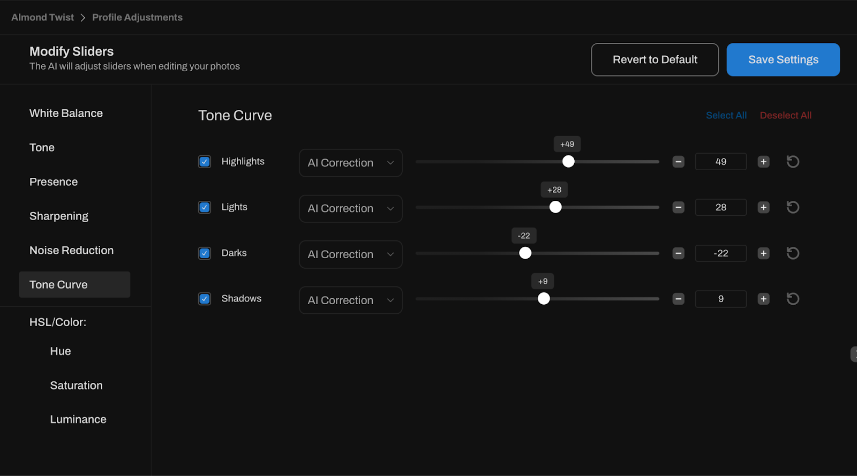
Task: Reset the Lights slider value
Action: (x=793, y=207)
